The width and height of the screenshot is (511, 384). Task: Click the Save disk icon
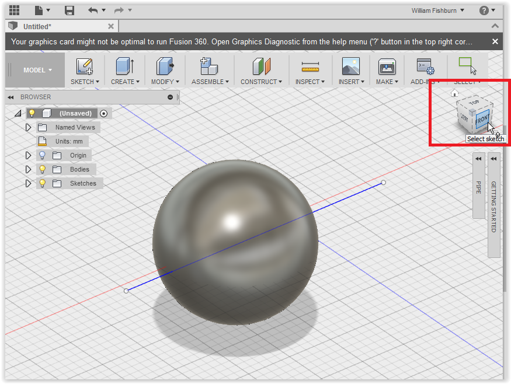pyautogui.click(x=69, y=11)
